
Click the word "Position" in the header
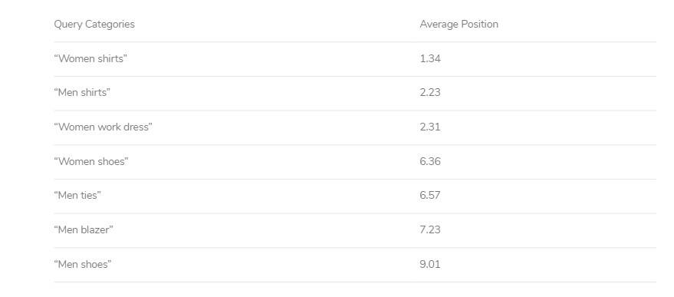click(x=478, y=24)
